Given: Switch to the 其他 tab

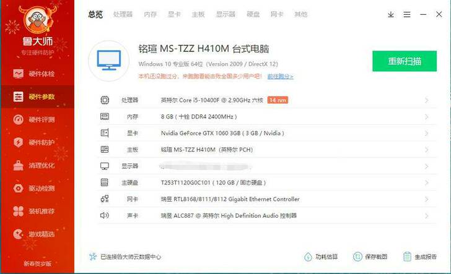Looking at the screenshot, I should (301, 14).
